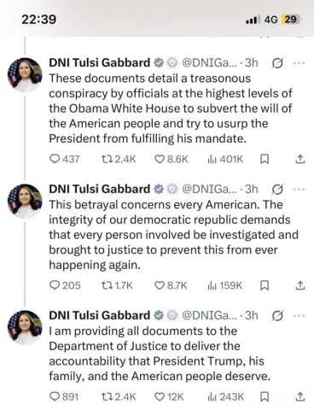
Task: Like the post with 8.6K likes
Action: (171, 159)
